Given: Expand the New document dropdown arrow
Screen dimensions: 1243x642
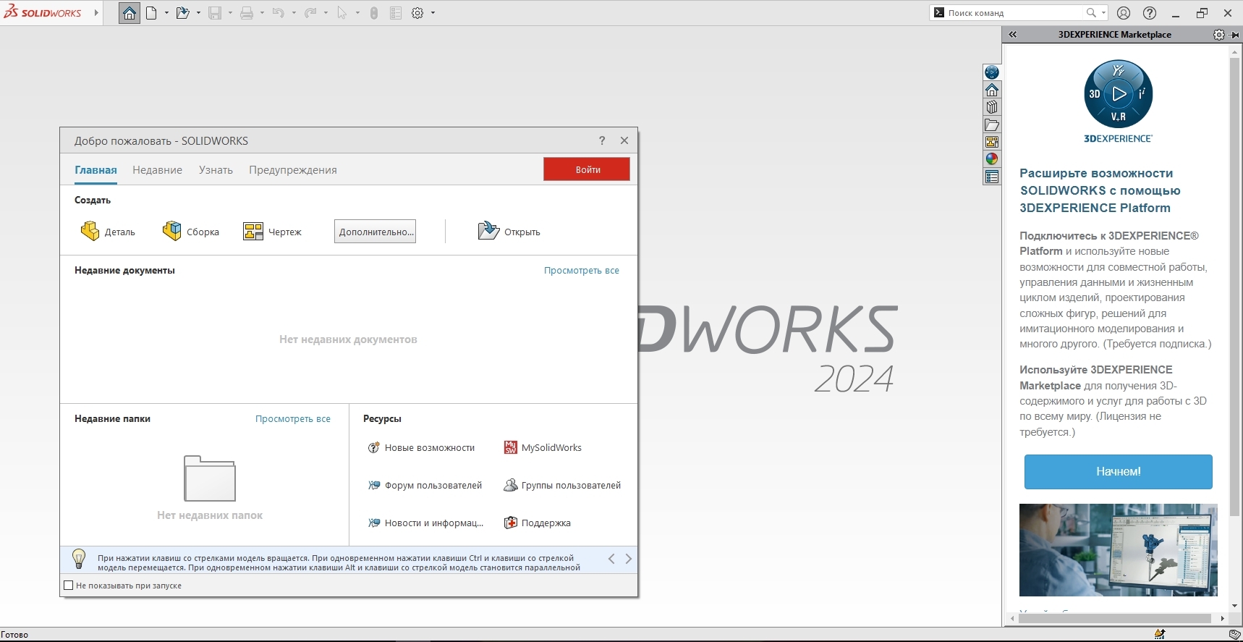Looking at the screenshot, I should click(x=166, y=13).
